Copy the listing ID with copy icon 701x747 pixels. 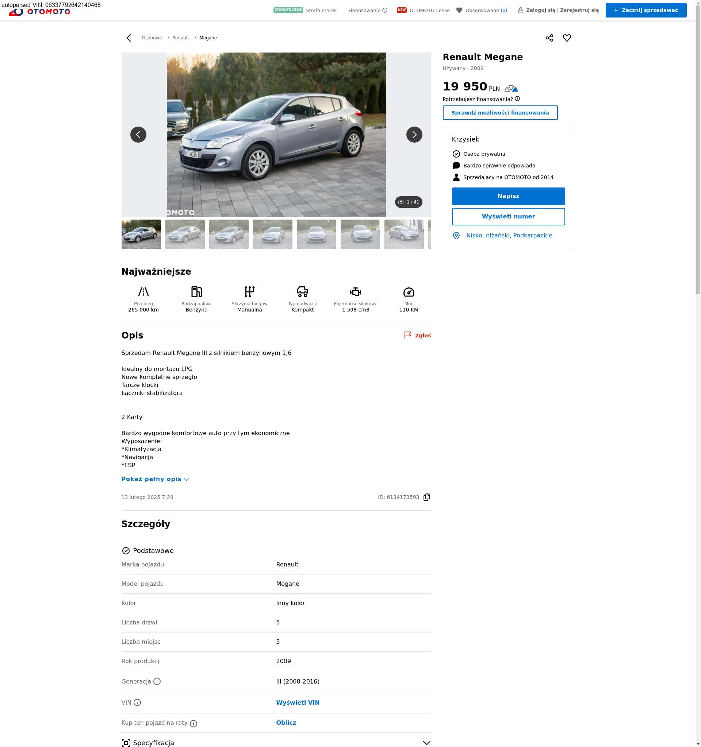(x=426, y=497)
